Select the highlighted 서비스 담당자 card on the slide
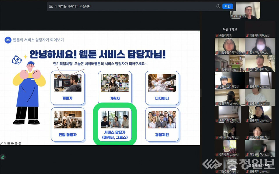 (x=115, y=125)
